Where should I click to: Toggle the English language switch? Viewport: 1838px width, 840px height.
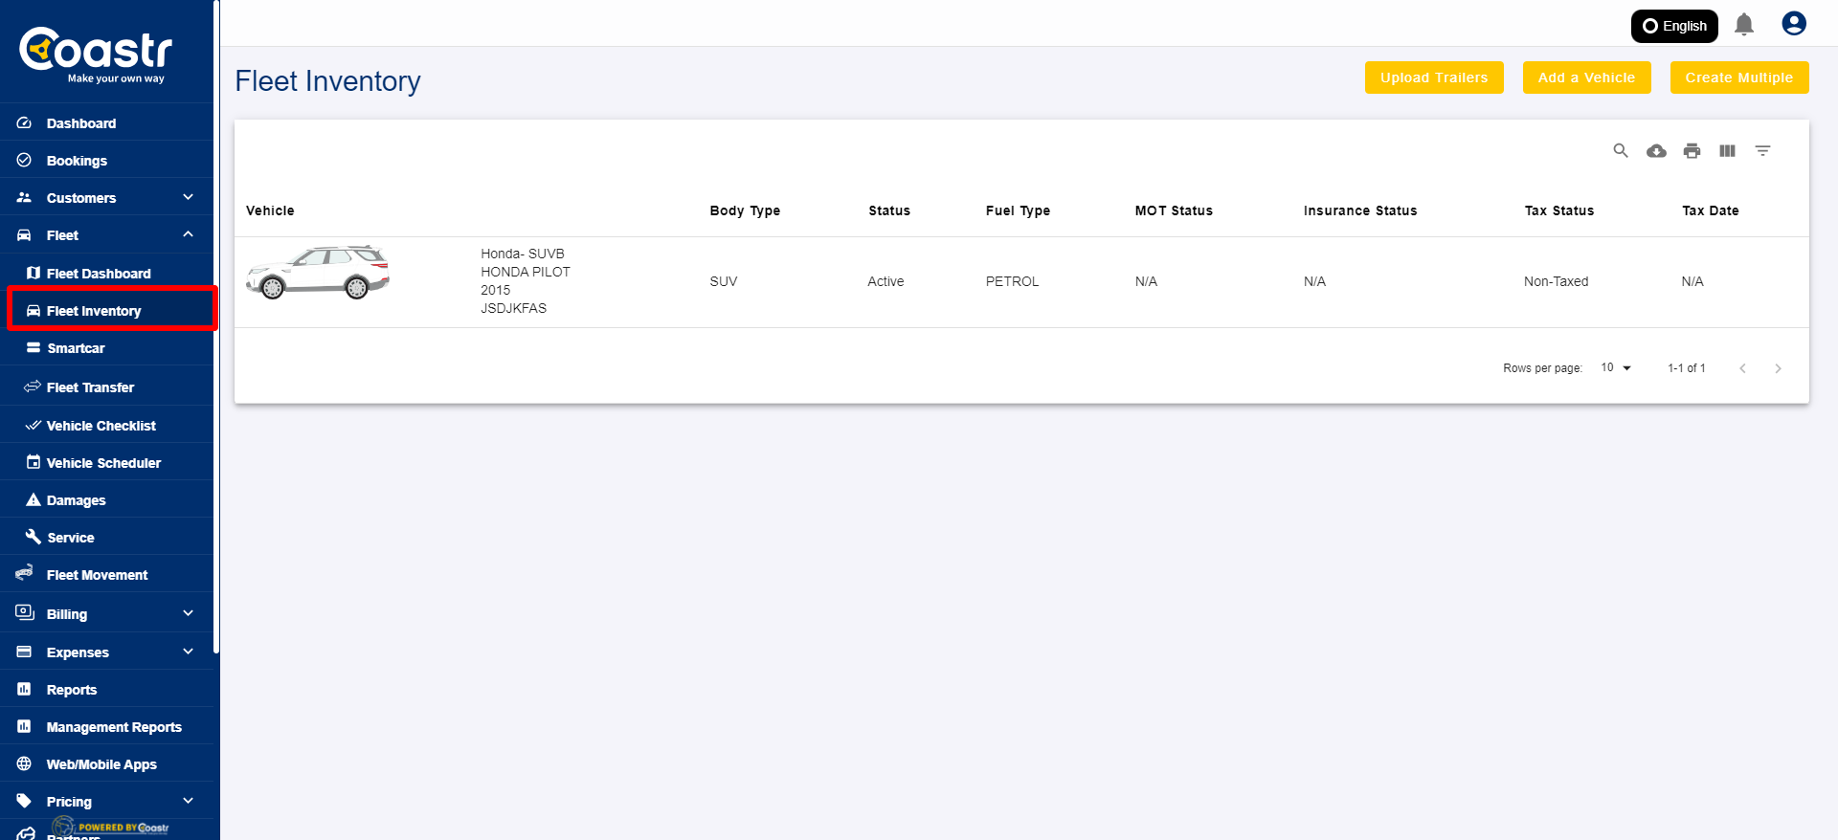tap(1673, 26)
